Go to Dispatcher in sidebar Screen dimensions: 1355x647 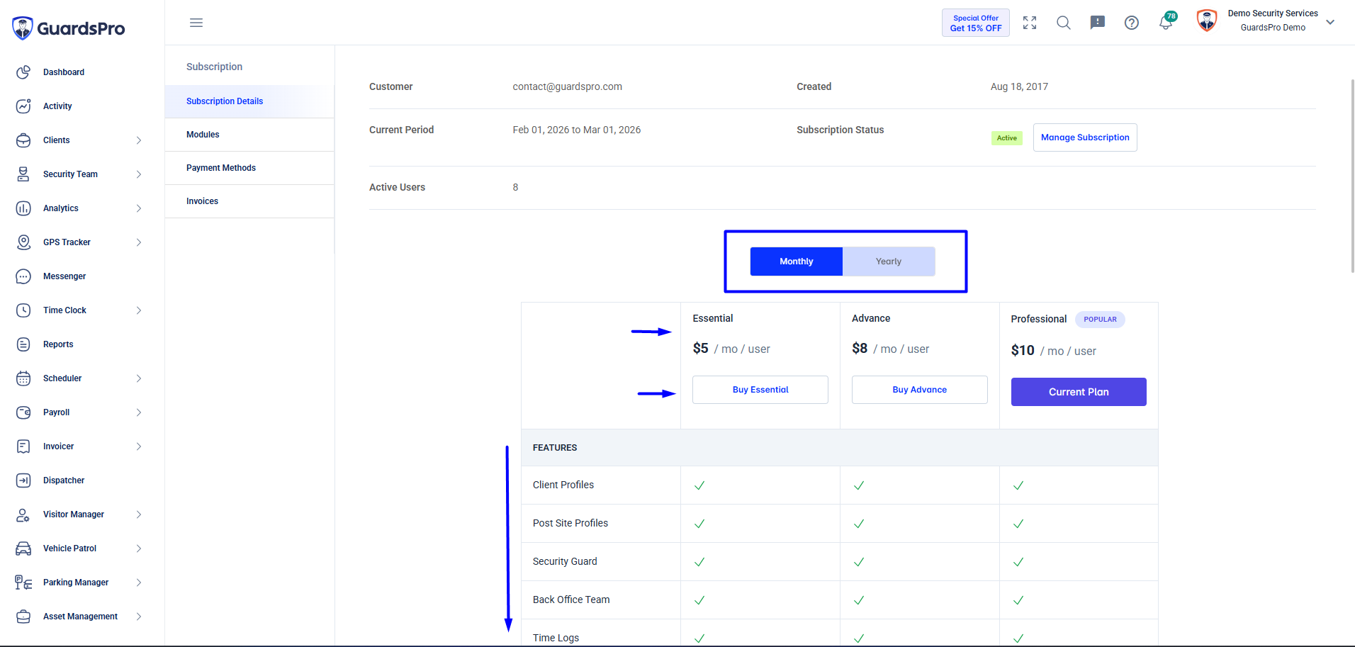79,480
